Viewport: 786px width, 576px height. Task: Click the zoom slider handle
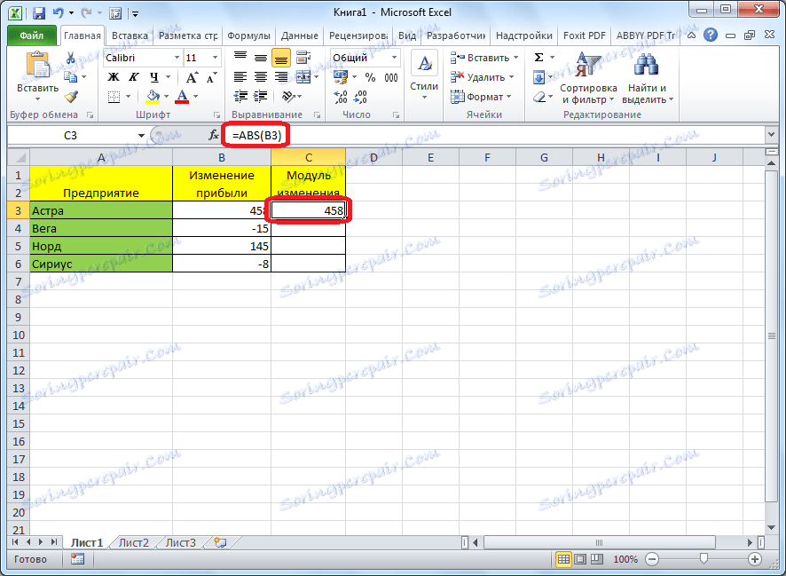703,559
